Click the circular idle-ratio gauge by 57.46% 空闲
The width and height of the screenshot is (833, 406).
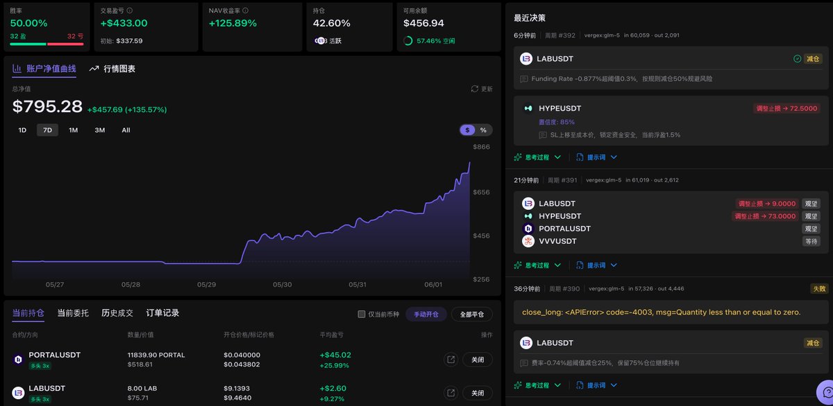[x=407, y=41]
